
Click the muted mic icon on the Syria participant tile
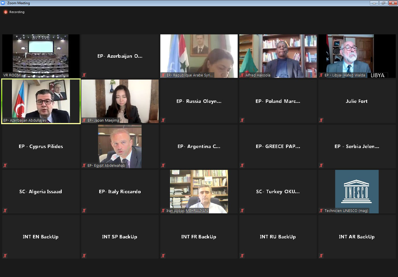163,75
